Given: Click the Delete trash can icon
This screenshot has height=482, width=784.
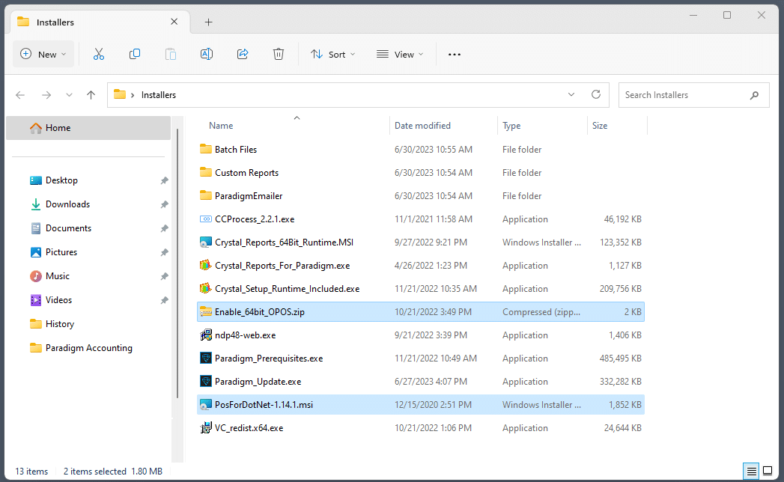Looking at the screenshot, I should tap(279, 54).
